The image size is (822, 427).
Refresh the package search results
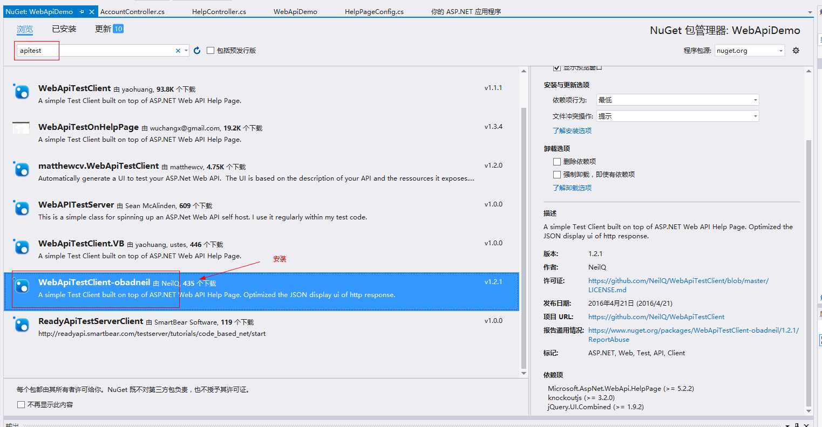[x=197, y=50]
